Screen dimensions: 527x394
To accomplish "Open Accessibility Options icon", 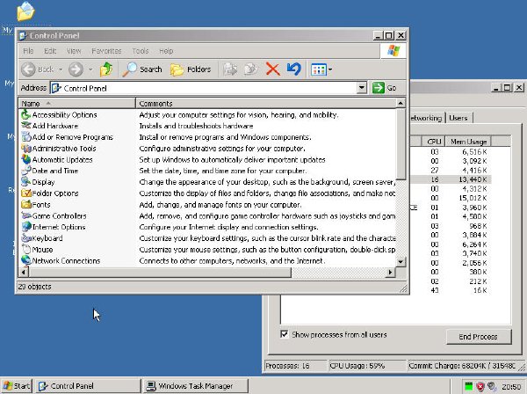I will (x=25, y=114).
